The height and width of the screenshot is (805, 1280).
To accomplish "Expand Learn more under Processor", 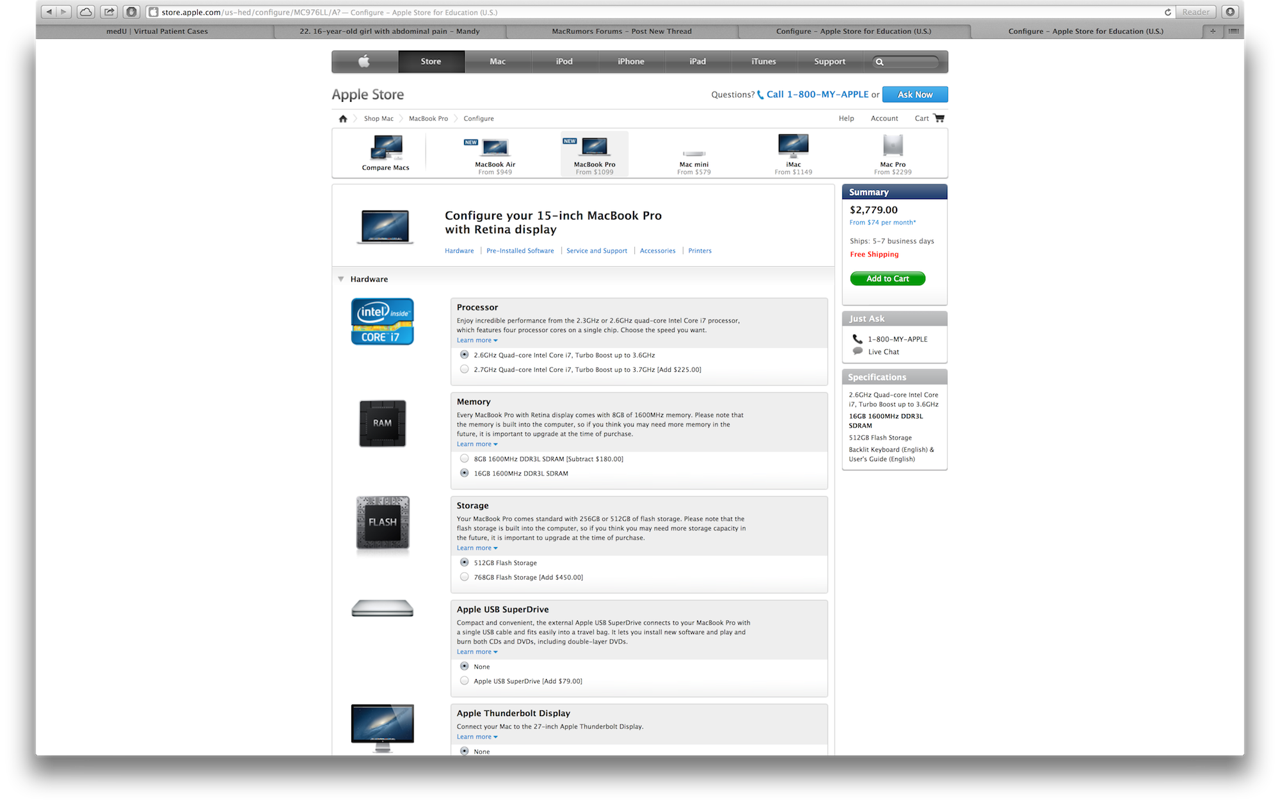I will tap(477, 340).
